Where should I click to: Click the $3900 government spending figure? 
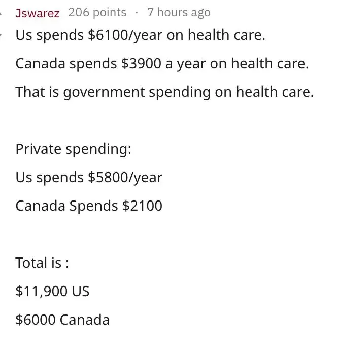pos(141,64)
